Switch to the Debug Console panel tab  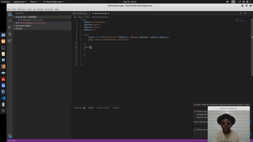103,108
